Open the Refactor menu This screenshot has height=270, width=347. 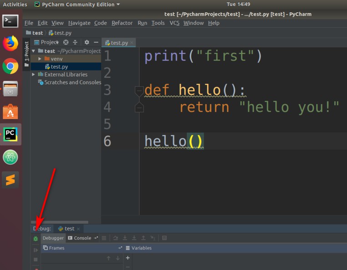point(122,23)
